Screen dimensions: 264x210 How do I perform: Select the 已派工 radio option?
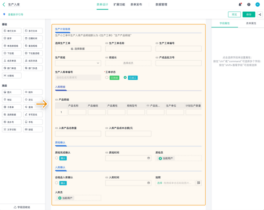coord(125,78)
